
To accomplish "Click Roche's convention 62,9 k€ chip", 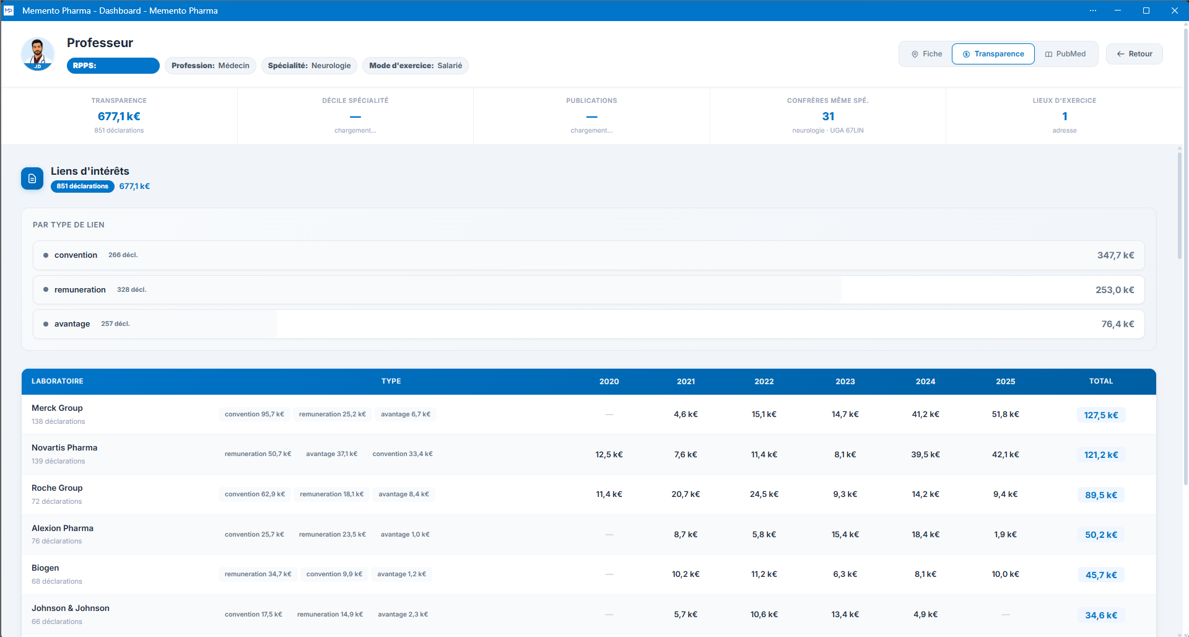I will 255,494.
